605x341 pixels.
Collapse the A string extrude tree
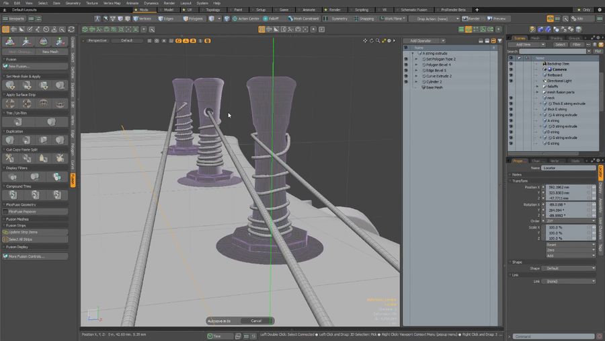(414, 53)
